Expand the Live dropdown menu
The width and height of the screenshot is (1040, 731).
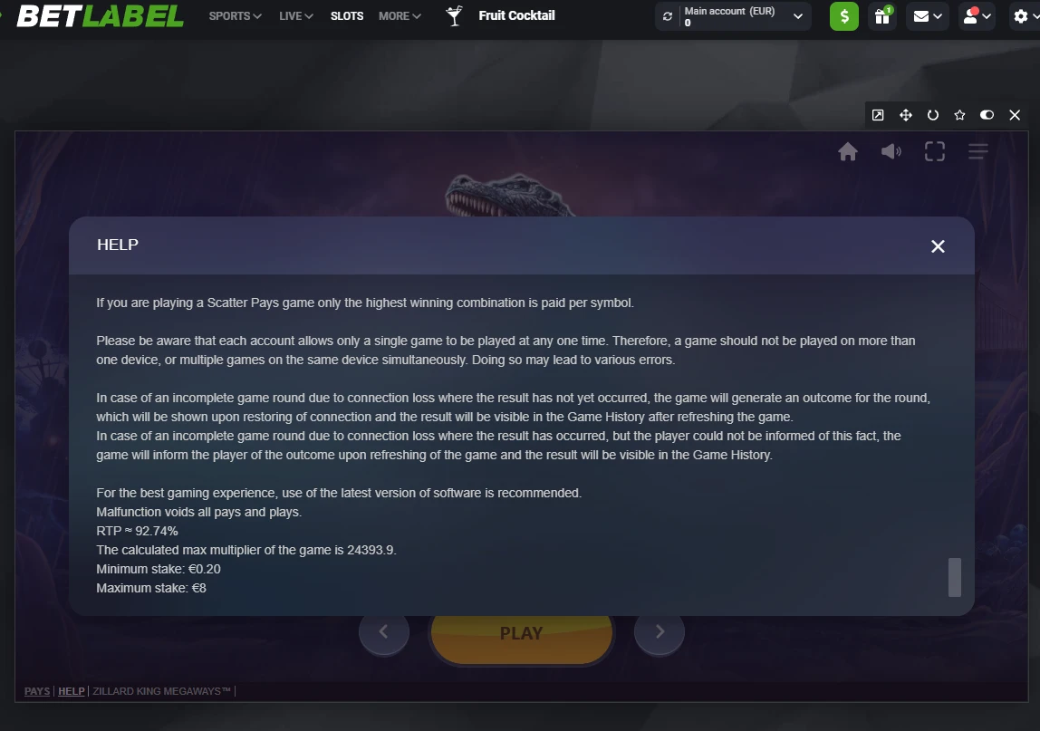point(296,16)
